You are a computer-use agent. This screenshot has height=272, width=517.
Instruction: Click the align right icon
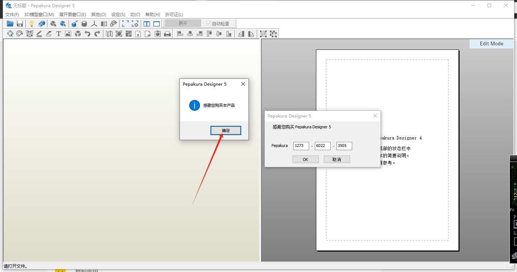coord(200,34)
